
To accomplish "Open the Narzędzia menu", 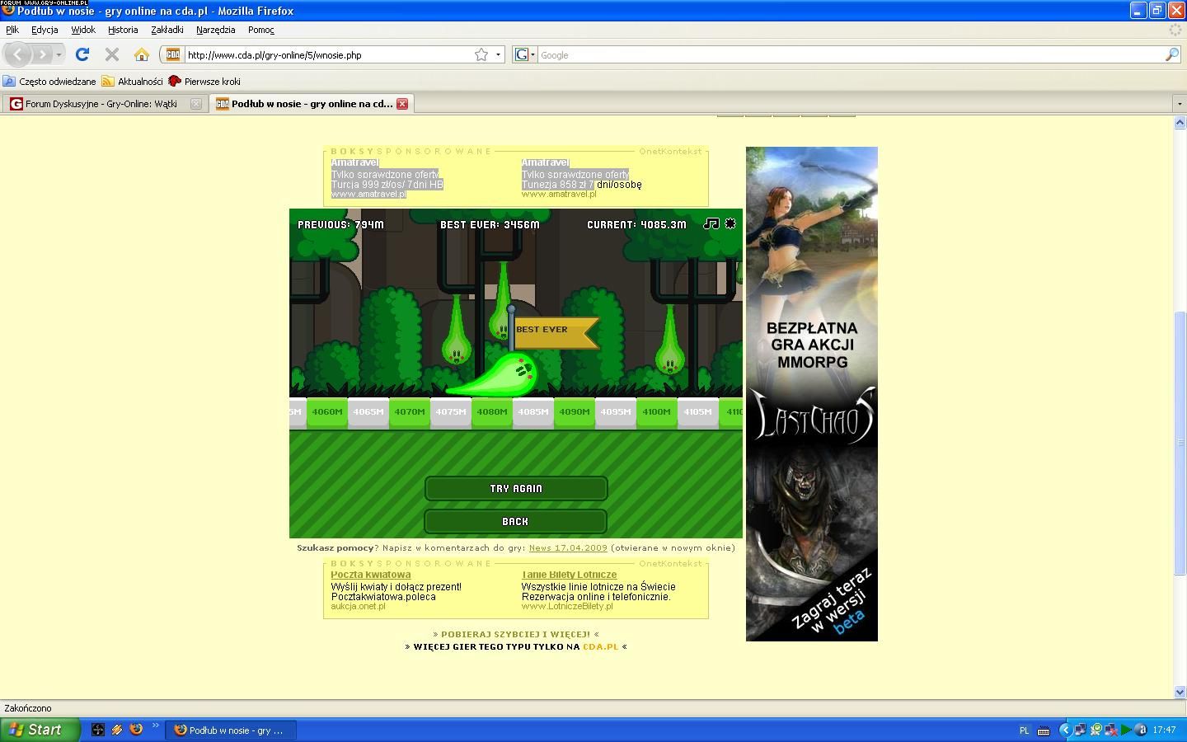I will [216, 30].
